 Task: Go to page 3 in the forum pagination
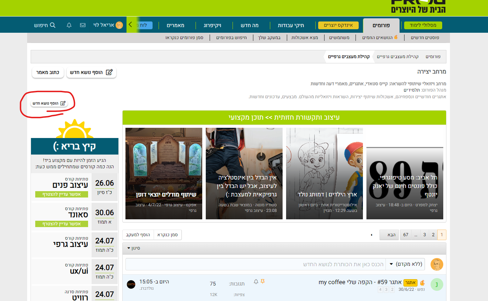425,235
